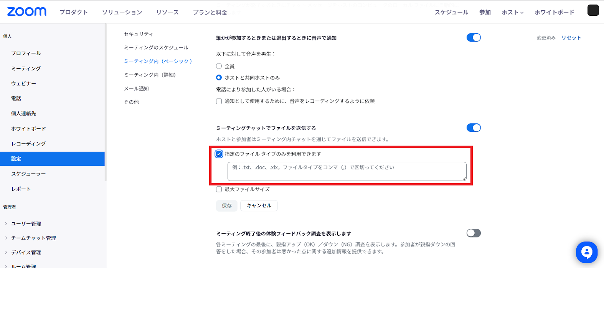614x325 pixels.
Task: Go to レコーディング in sidebar
Action: click(28, 144)
